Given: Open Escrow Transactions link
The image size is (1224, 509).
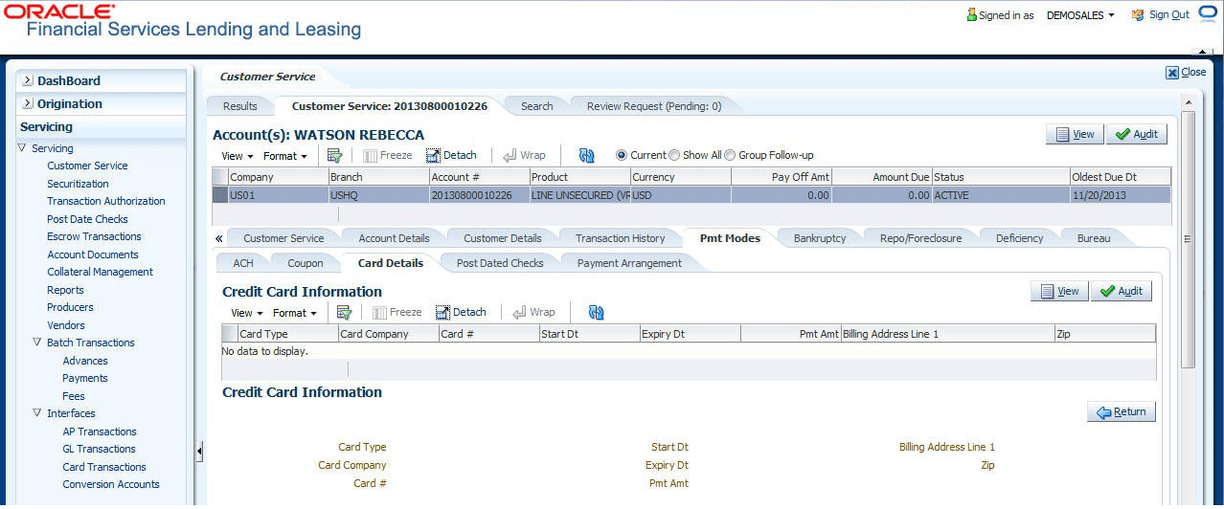Looking at the screenshot, I should [94, 236].
